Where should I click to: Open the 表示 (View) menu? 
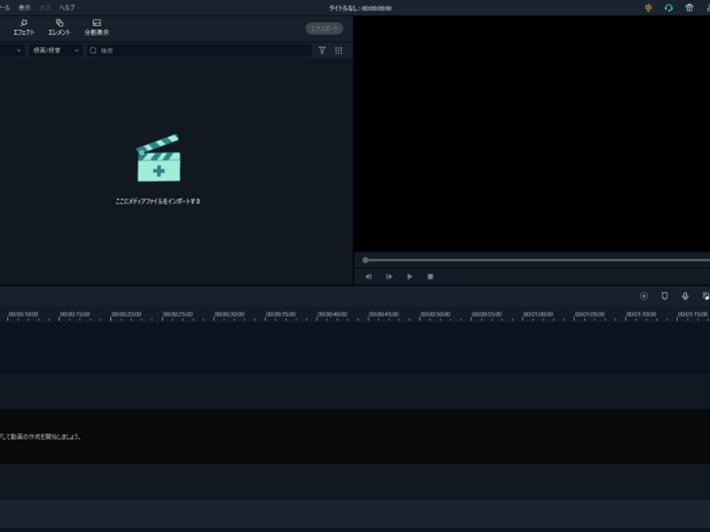[x=24, y=7]
